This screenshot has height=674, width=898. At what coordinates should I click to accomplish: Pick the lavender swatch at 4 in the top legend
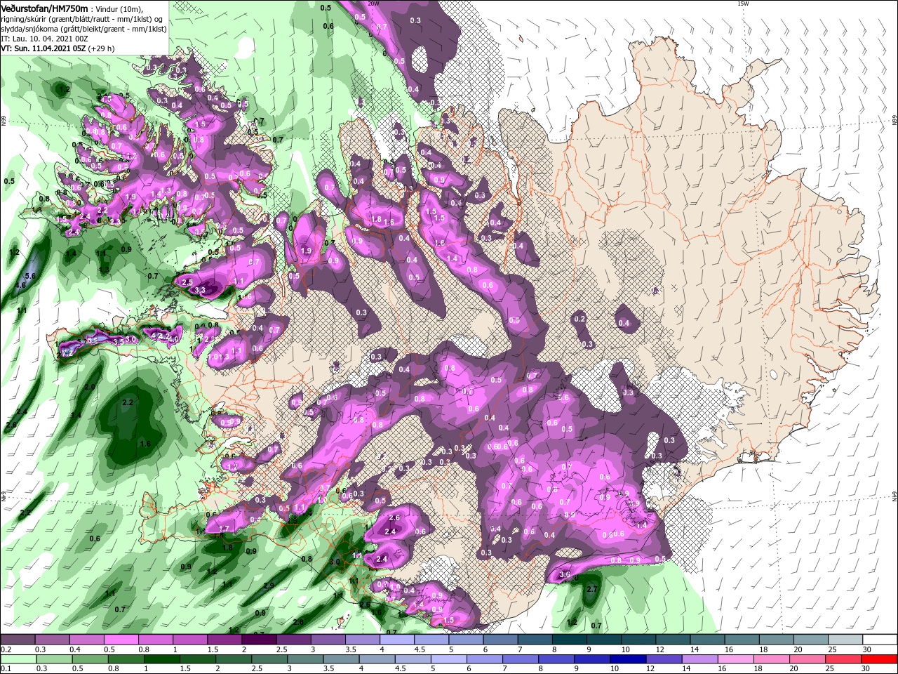click(397, 640)
